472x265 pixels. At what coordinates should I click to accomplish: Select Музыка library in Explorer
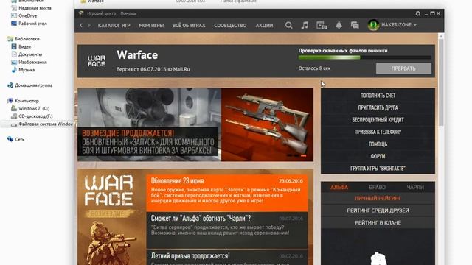coord(27,70)
